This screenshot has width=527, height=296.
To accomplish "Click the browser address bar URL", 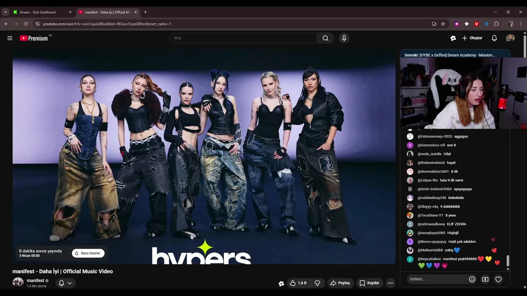I will (x=107, y=24).
